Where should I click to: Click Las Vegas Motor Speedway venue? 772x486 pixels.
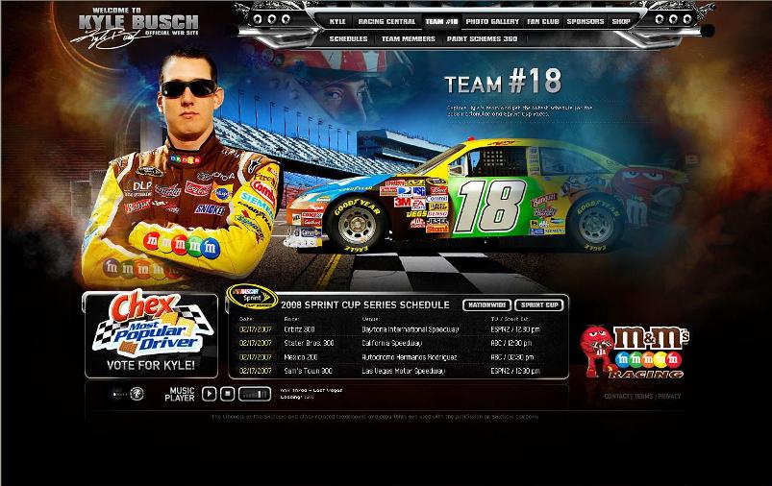pos(403,371)
